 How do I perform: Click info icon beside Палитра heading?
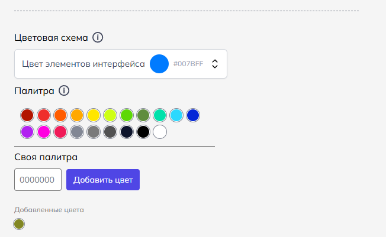click(64, 90)
